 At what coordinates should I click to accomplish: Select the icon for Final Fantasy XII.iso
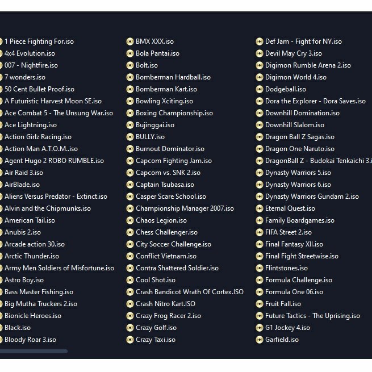coord(260,244)
